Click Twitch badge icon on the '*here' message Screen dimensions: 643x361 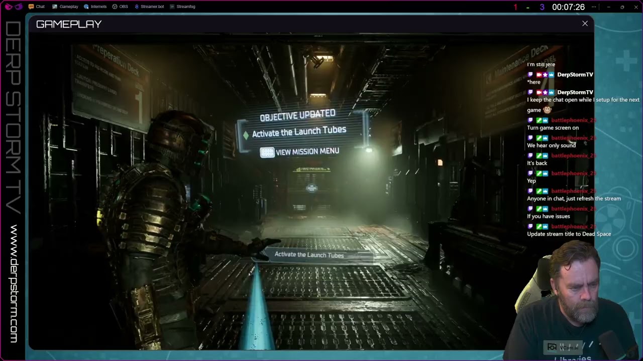pos(530,75)
